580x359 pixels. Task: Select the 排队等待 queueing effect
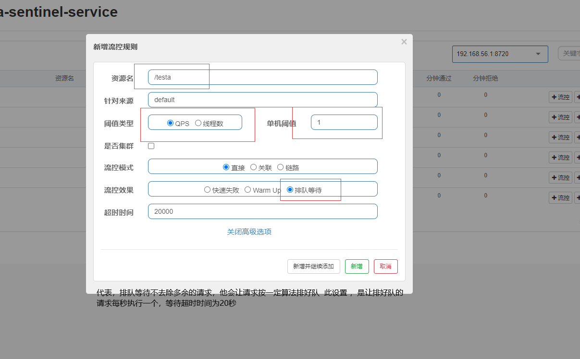(289, 189)
